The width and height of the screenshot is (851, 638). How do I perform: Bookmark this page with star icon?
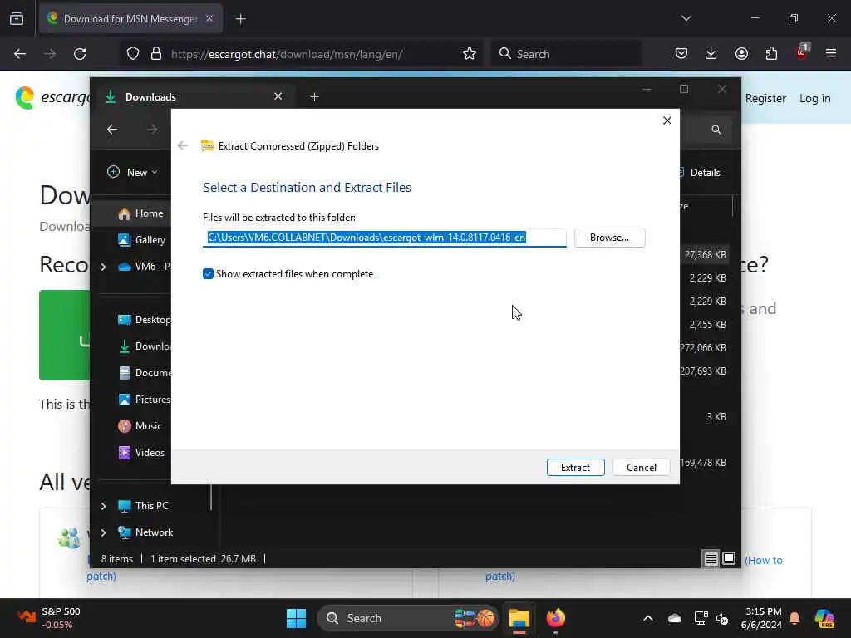tap(470, 54)
